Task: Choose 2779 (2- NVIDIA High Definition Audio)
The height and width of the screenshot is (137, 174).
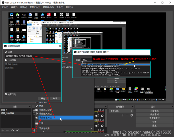Action: coord(115,67)
